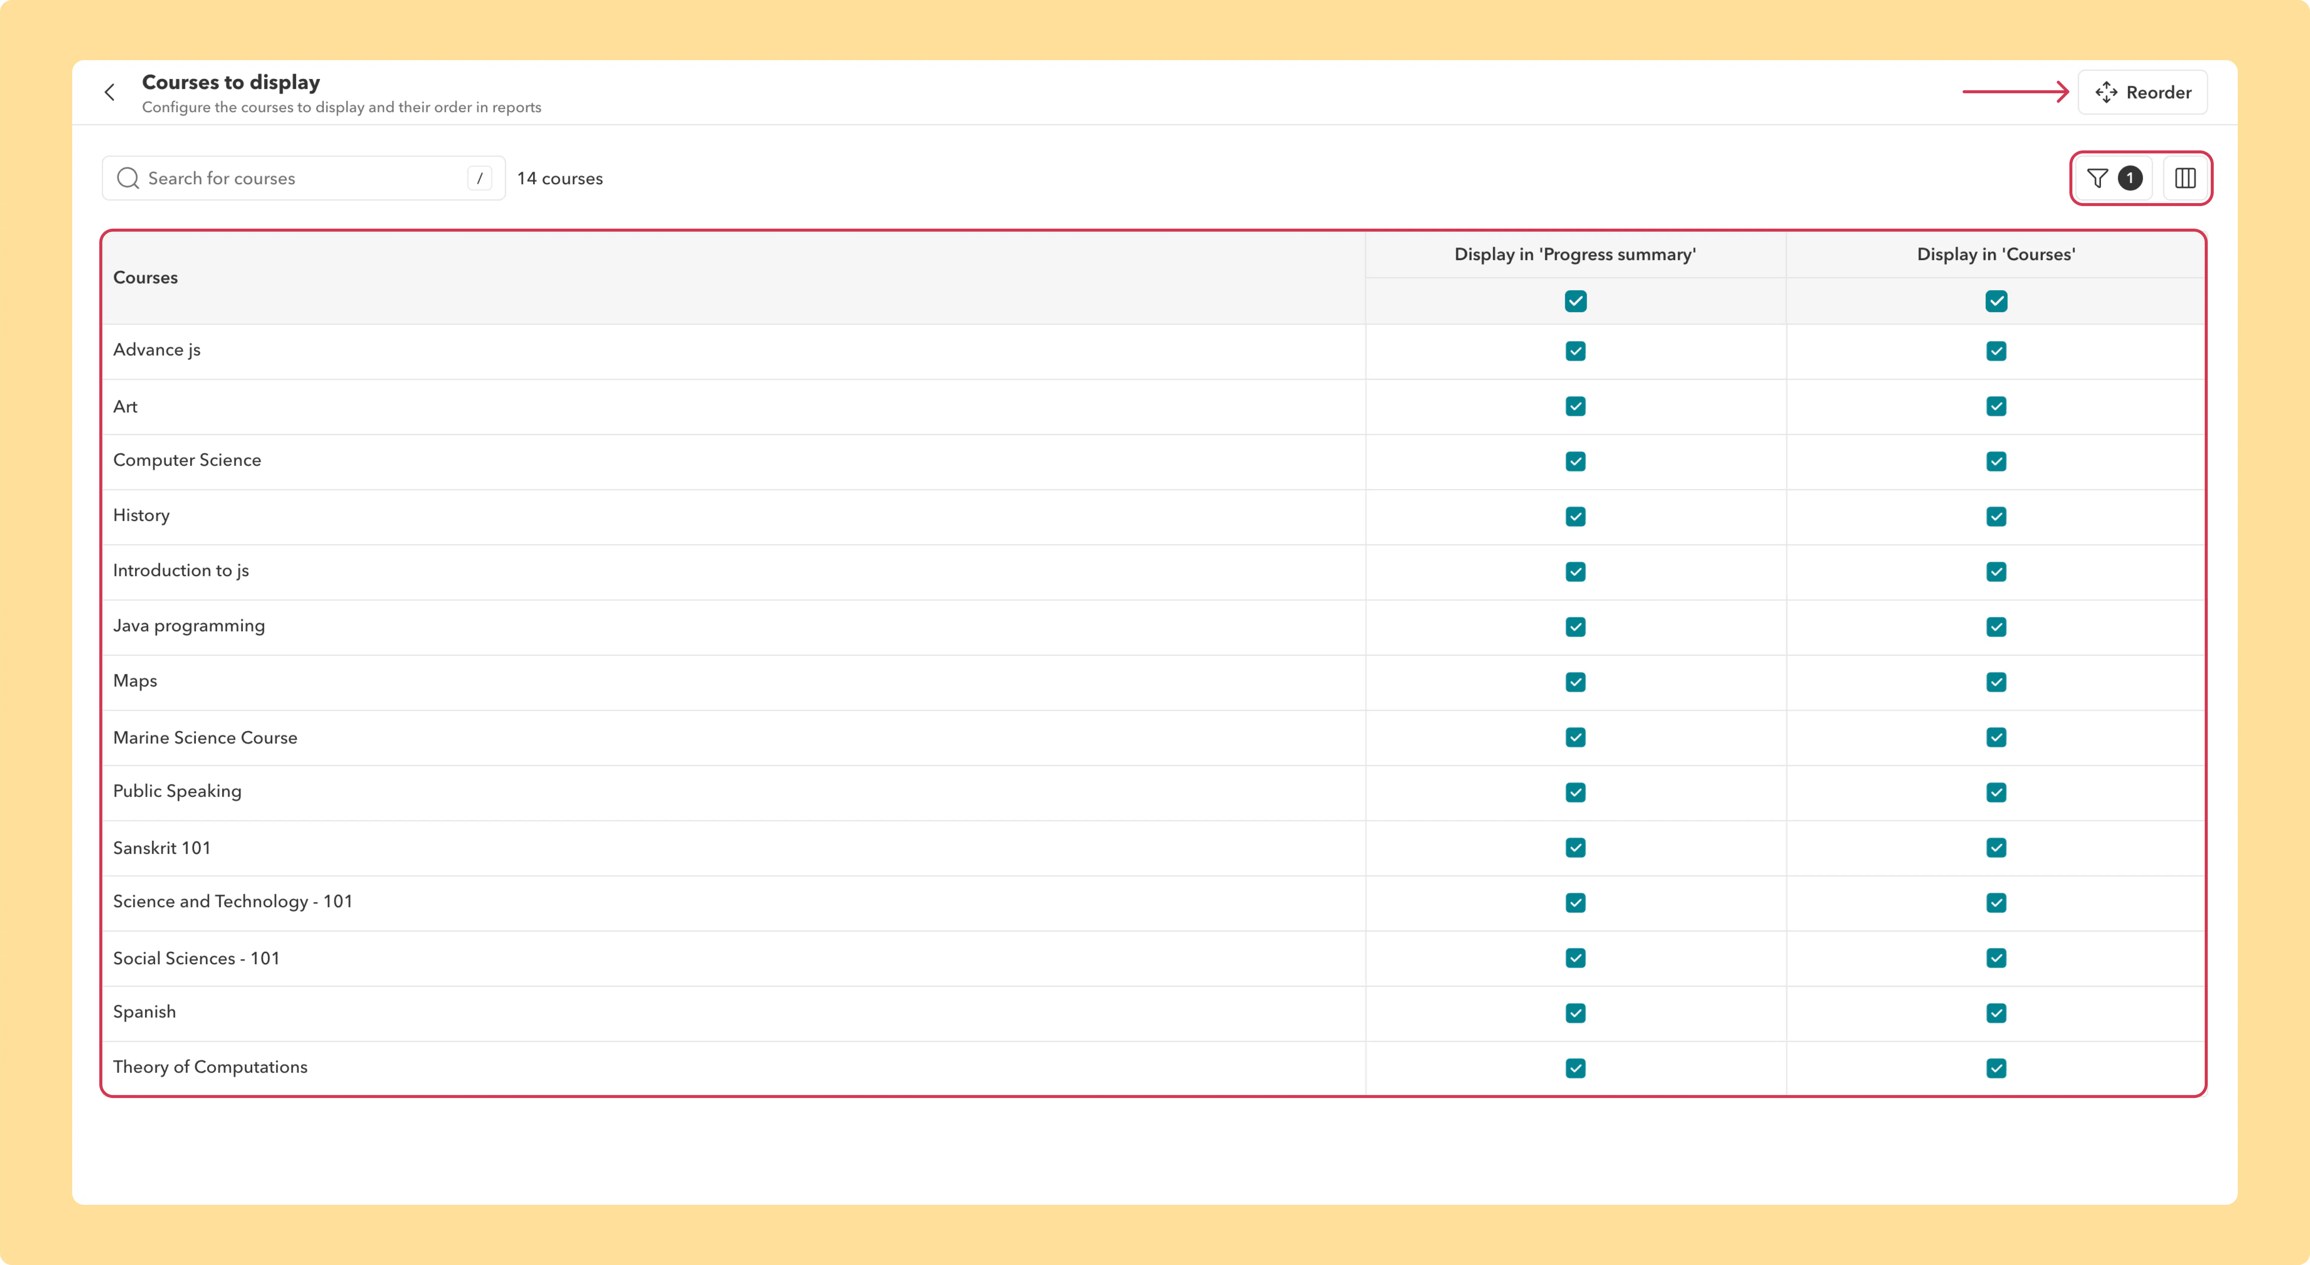Click the slash shortcut hint in search

480,179
